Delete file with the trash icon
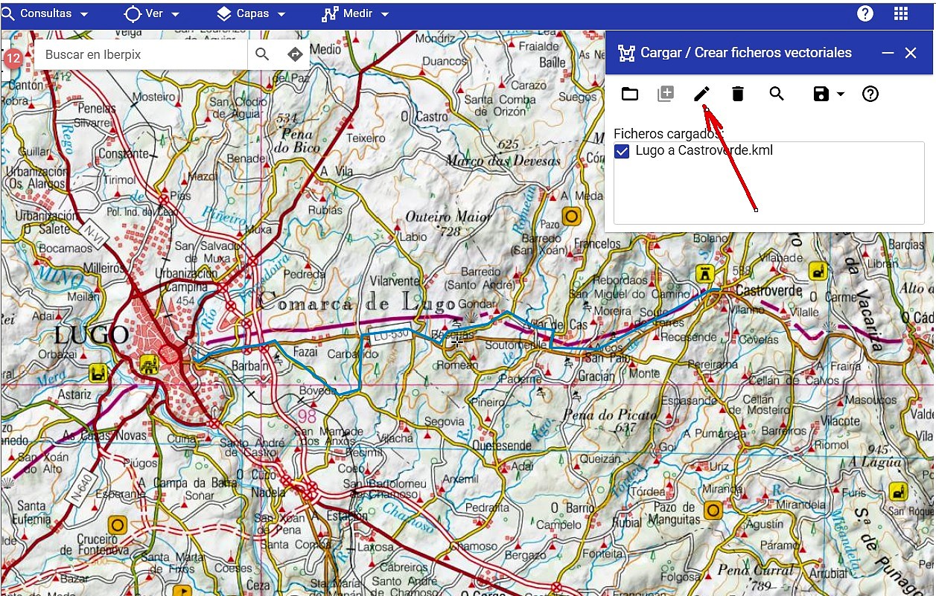Screen dimensions: 936x596 click(738, 94)
